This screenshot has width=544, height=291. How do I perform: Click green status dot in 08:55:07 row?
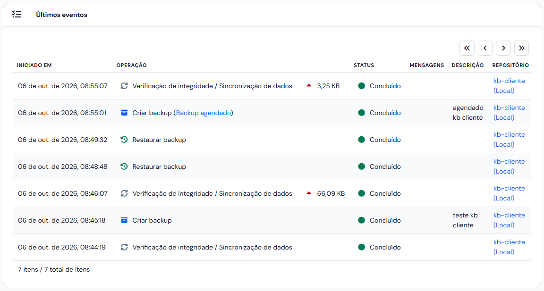(362, 86)
